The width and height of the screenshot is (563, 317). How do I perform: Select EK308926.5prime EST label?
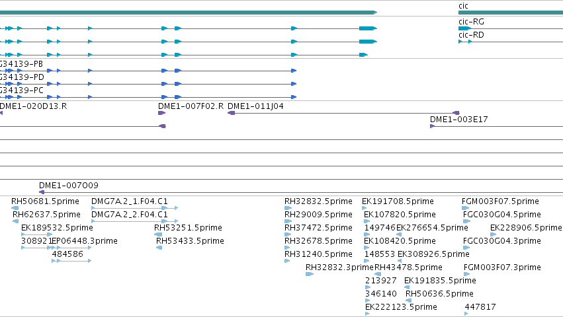(433, 254)
